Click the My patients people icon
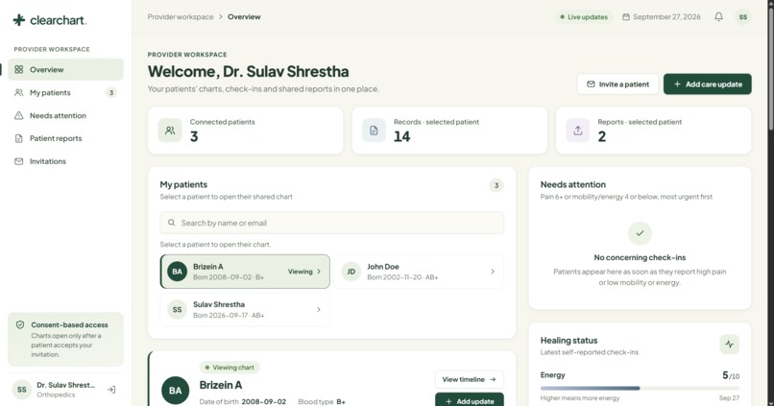Image resolution: width=774 pixels, height=406 pixels. (19, 92)
